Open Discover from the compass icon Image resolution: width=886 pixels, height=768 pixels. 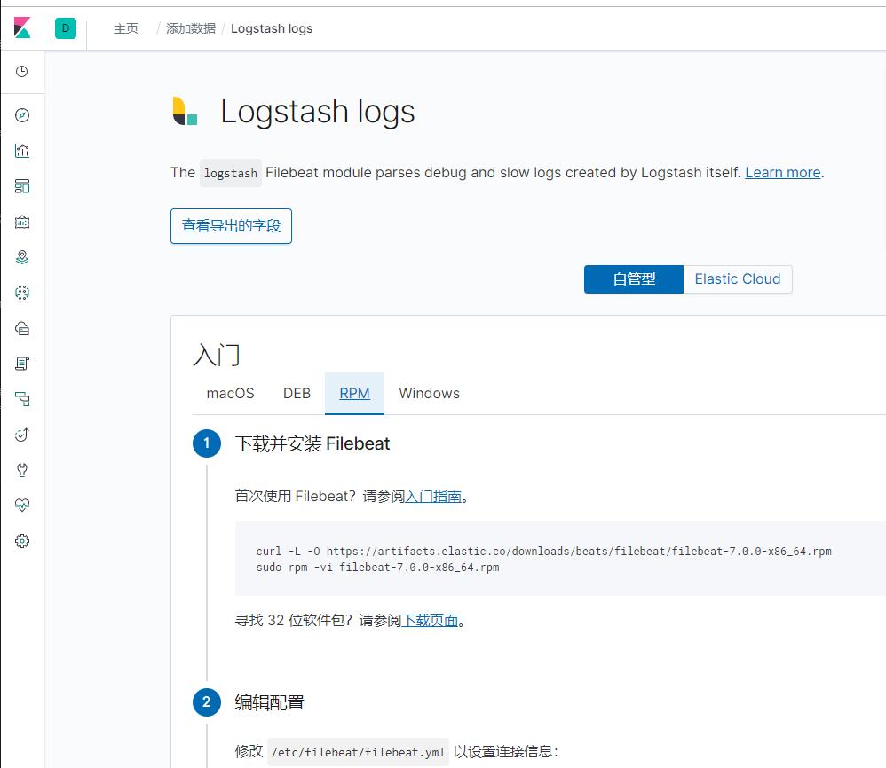(x=22, y=115)
